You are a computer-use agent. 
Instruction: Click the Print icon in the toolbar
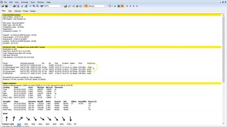[x=14, y=6]
